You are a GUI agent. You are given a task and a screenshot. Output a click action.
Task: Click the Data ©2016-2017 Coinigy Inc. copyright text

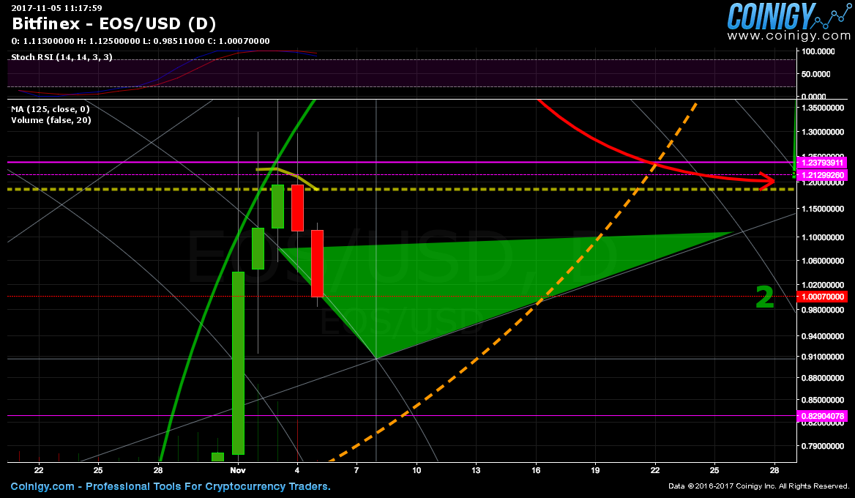pos(758,486)
